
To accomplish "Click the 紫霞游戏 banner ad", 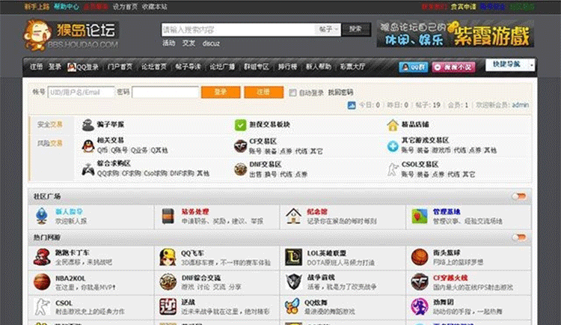I will [x=455, y=34].
